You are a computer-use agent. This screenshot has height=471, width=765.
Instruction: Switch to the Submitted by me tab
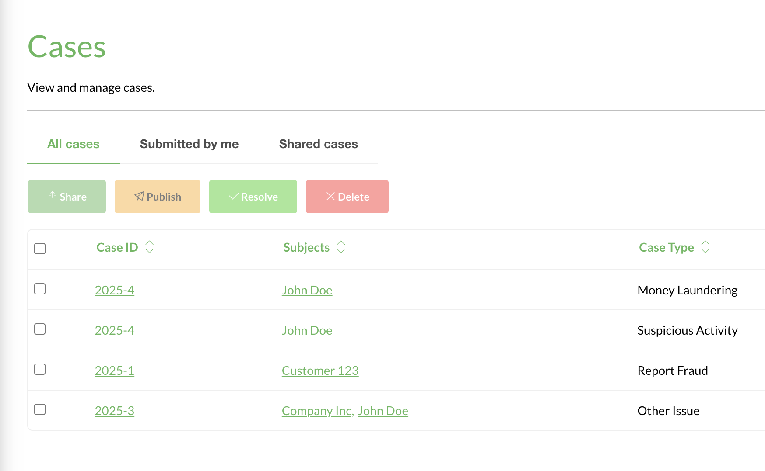coord(189,144)
